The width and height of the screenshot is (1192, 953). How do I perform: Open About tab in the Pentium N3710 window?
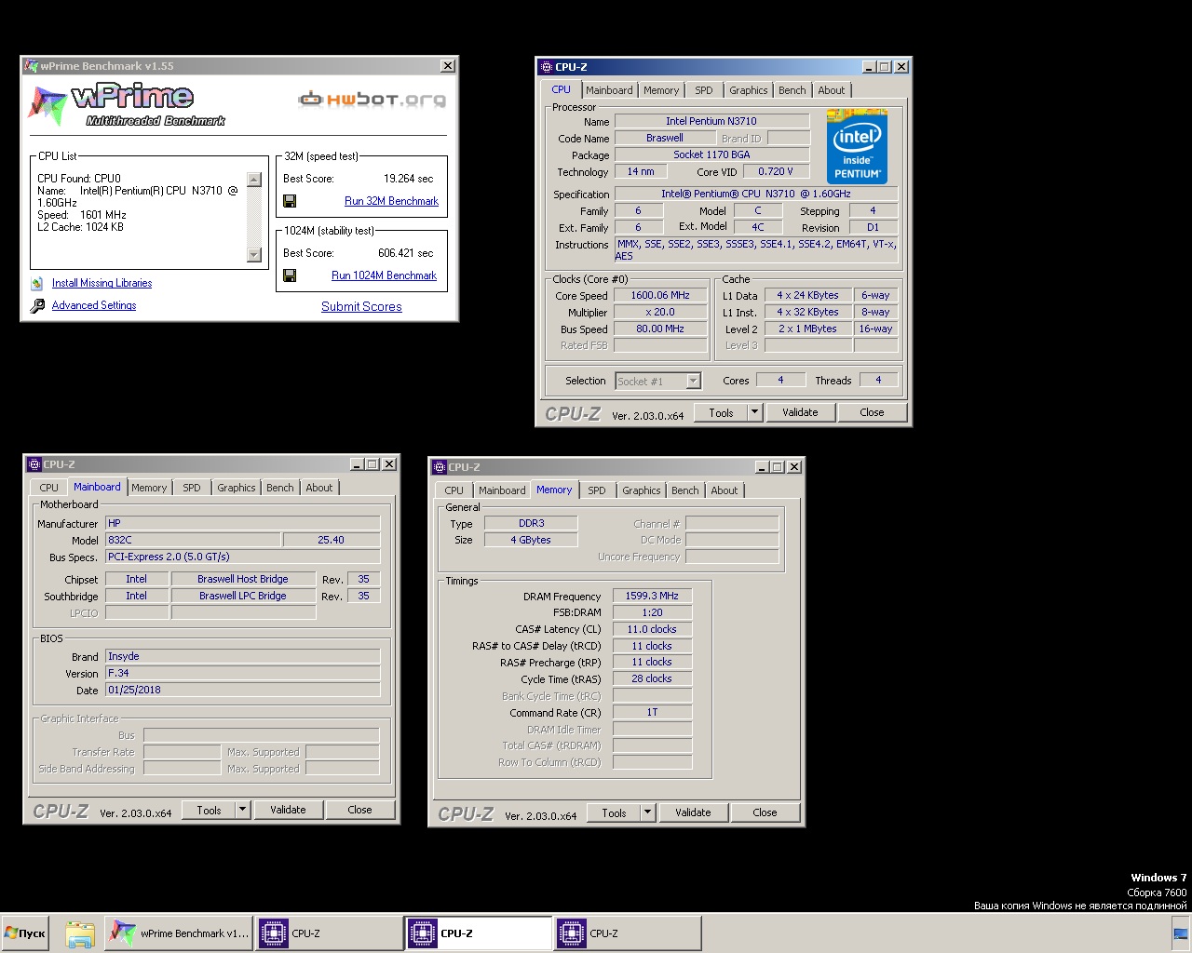832,90
